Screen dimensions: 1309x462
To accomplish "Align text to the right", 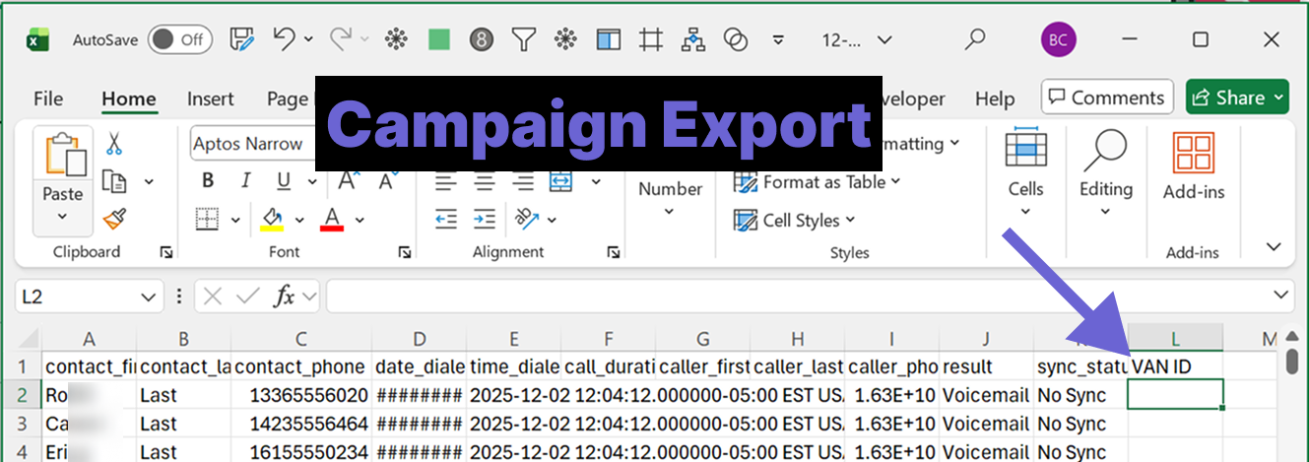I will click(x=522, y=181).
